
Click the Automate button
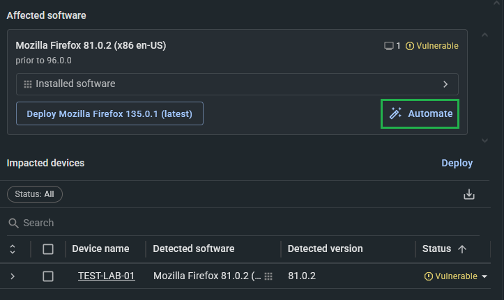click(x=420, y=113)
